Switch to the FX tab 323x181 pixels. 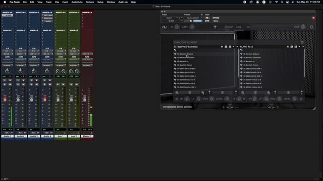[248, 27]
